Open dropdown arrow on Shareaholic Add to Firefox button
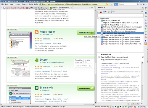 coord(92,88)
